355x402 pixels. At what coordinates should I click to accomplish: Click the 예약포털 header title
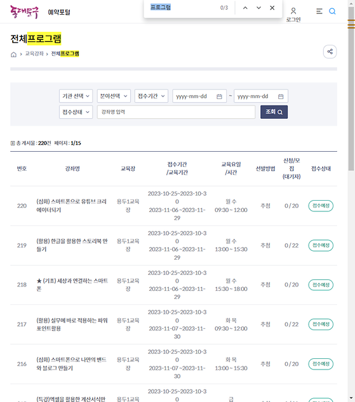point(59,12)
